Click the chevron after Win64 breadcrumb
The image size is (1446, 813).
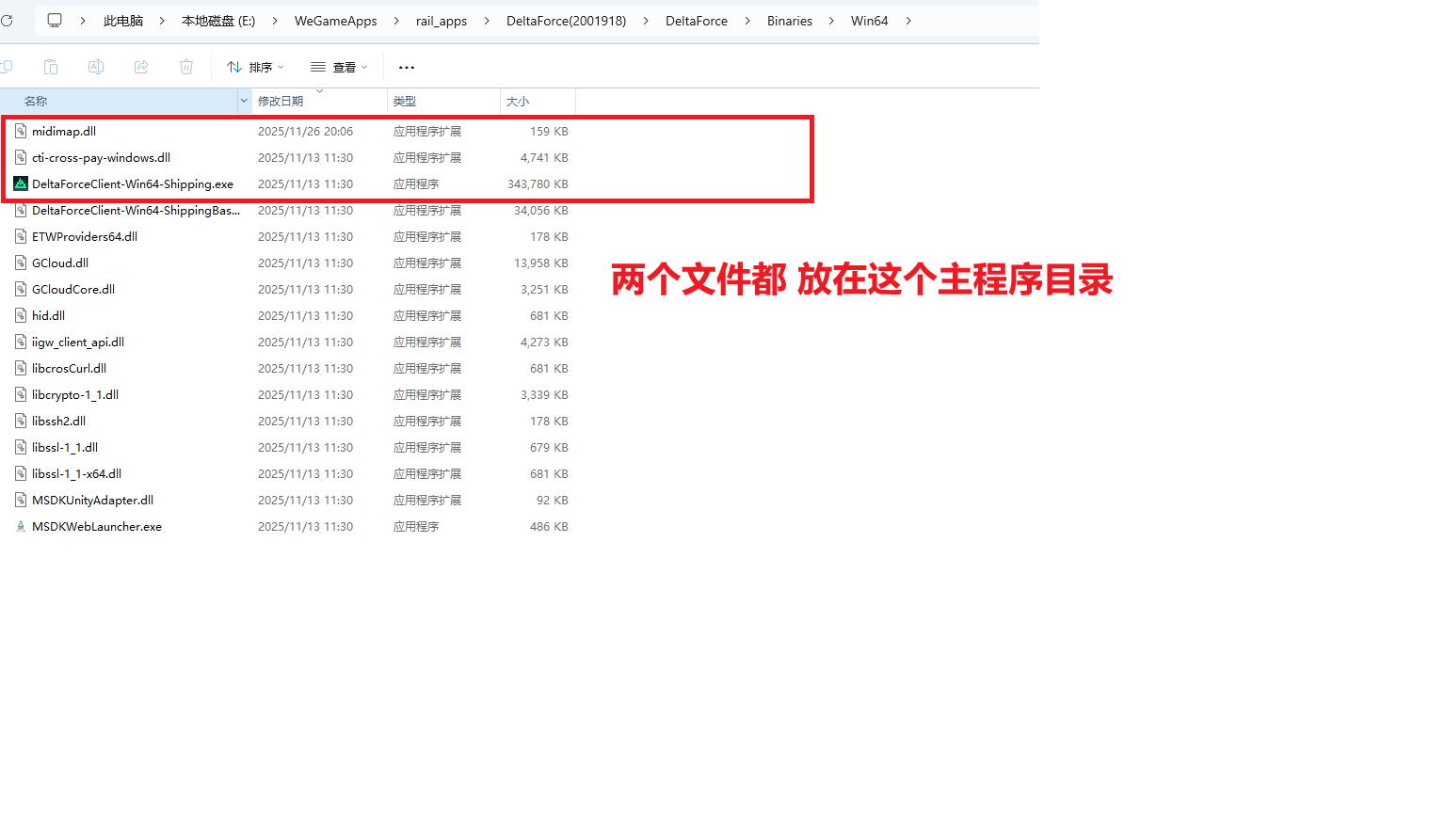click(907, 20)
